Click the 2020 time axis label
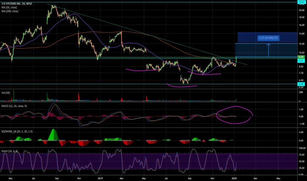This screenshot has width=307, height=181. (x=234, y=178)
